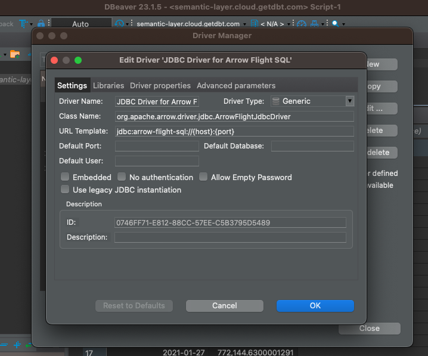428x356 pixels.
Task: Open the Driver properties tab
Action: [x=160, y=85]
